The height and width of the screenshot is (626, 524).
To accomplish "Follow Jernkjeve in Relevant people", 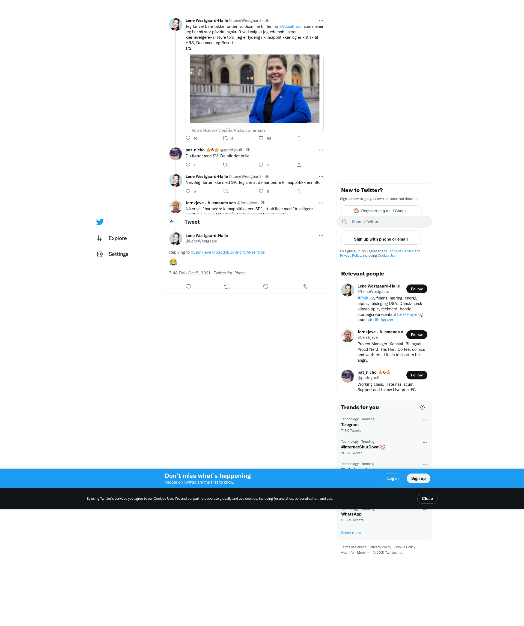I will [416, 335].
